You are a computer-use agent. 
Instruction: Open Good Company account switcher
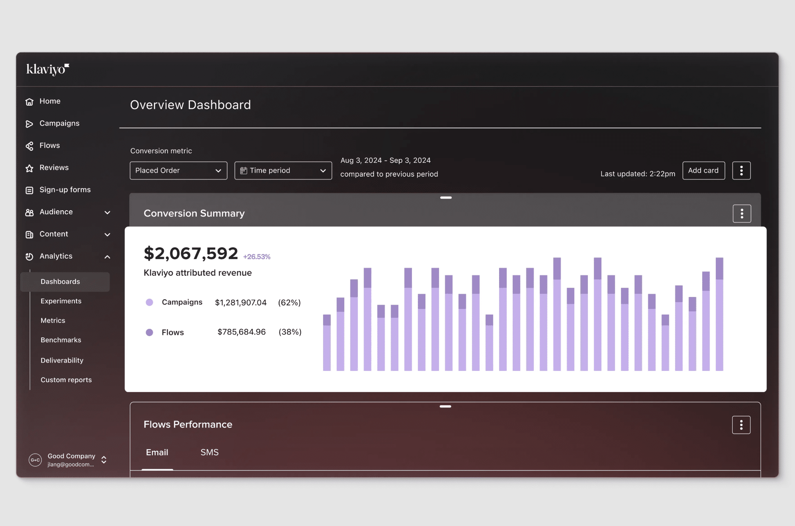(x=104, y=460)
